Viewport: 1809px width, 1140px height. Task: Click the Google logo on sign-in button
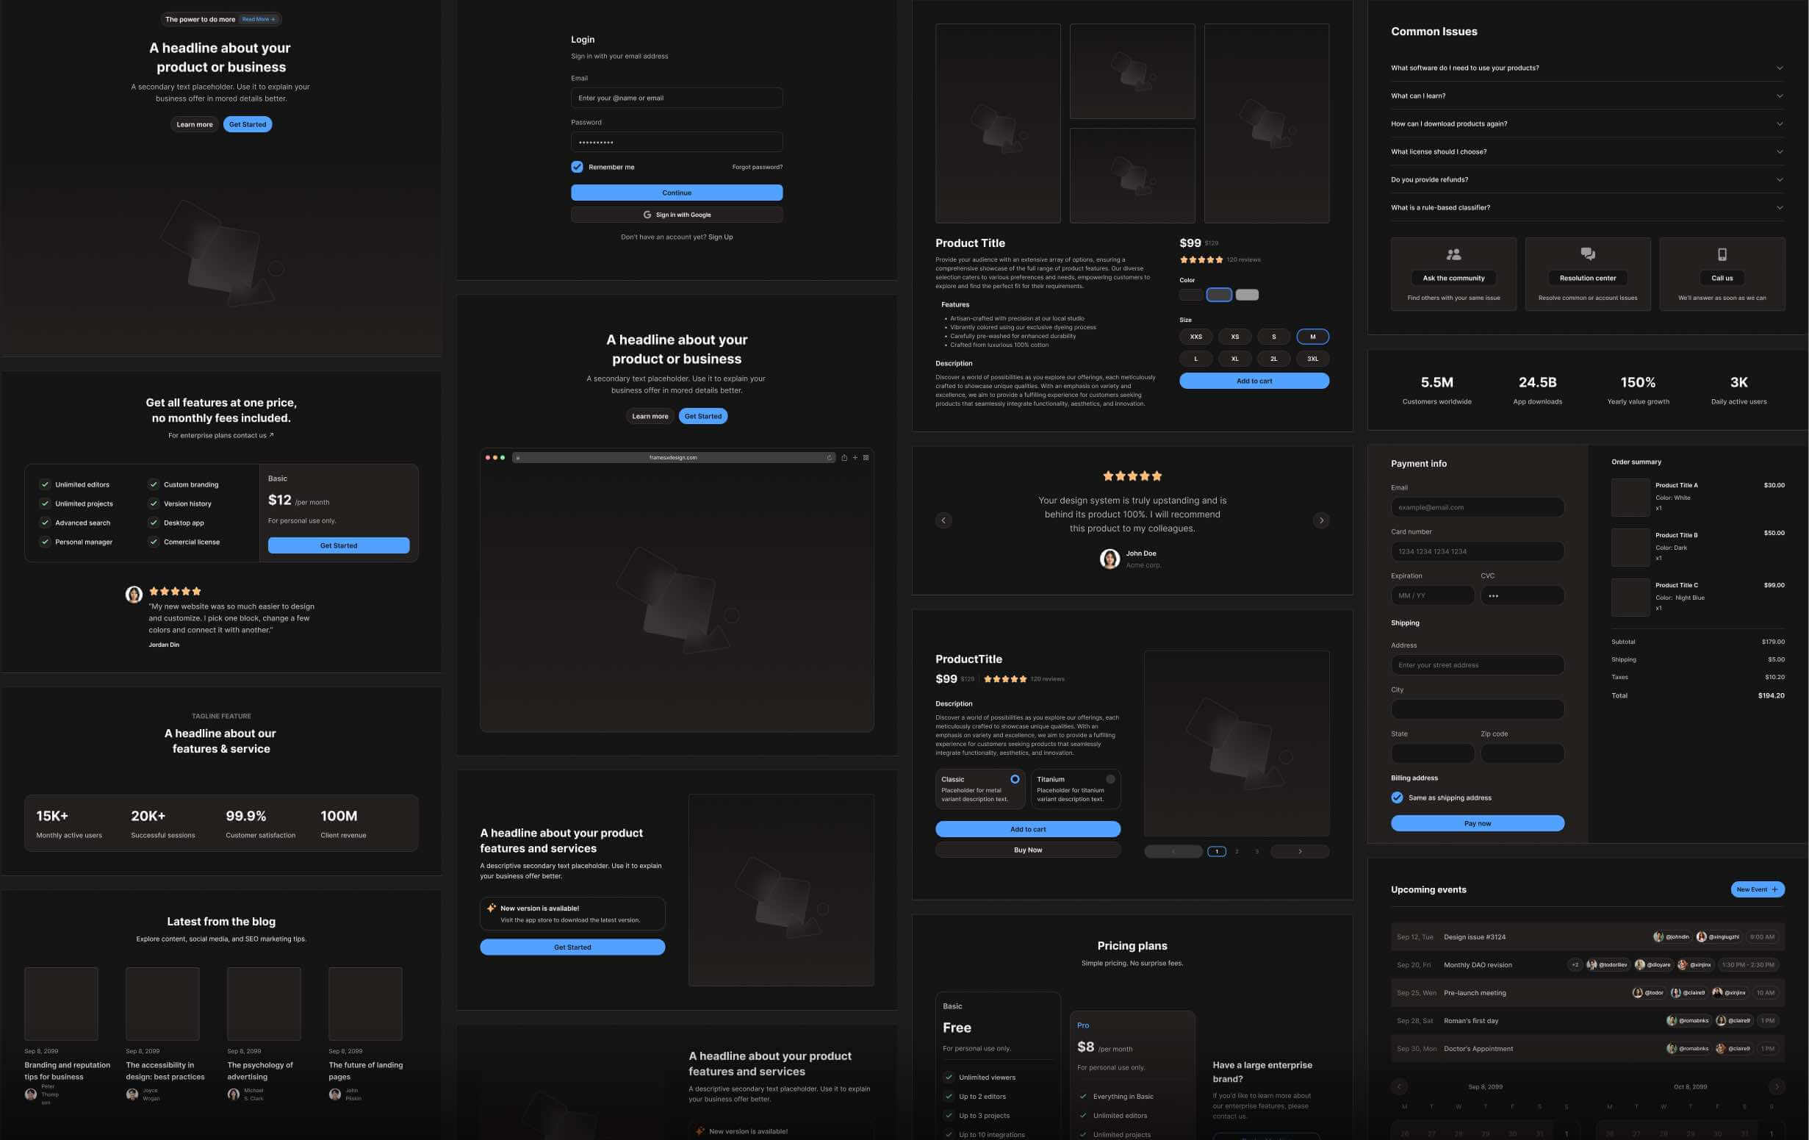click(647, 215)
